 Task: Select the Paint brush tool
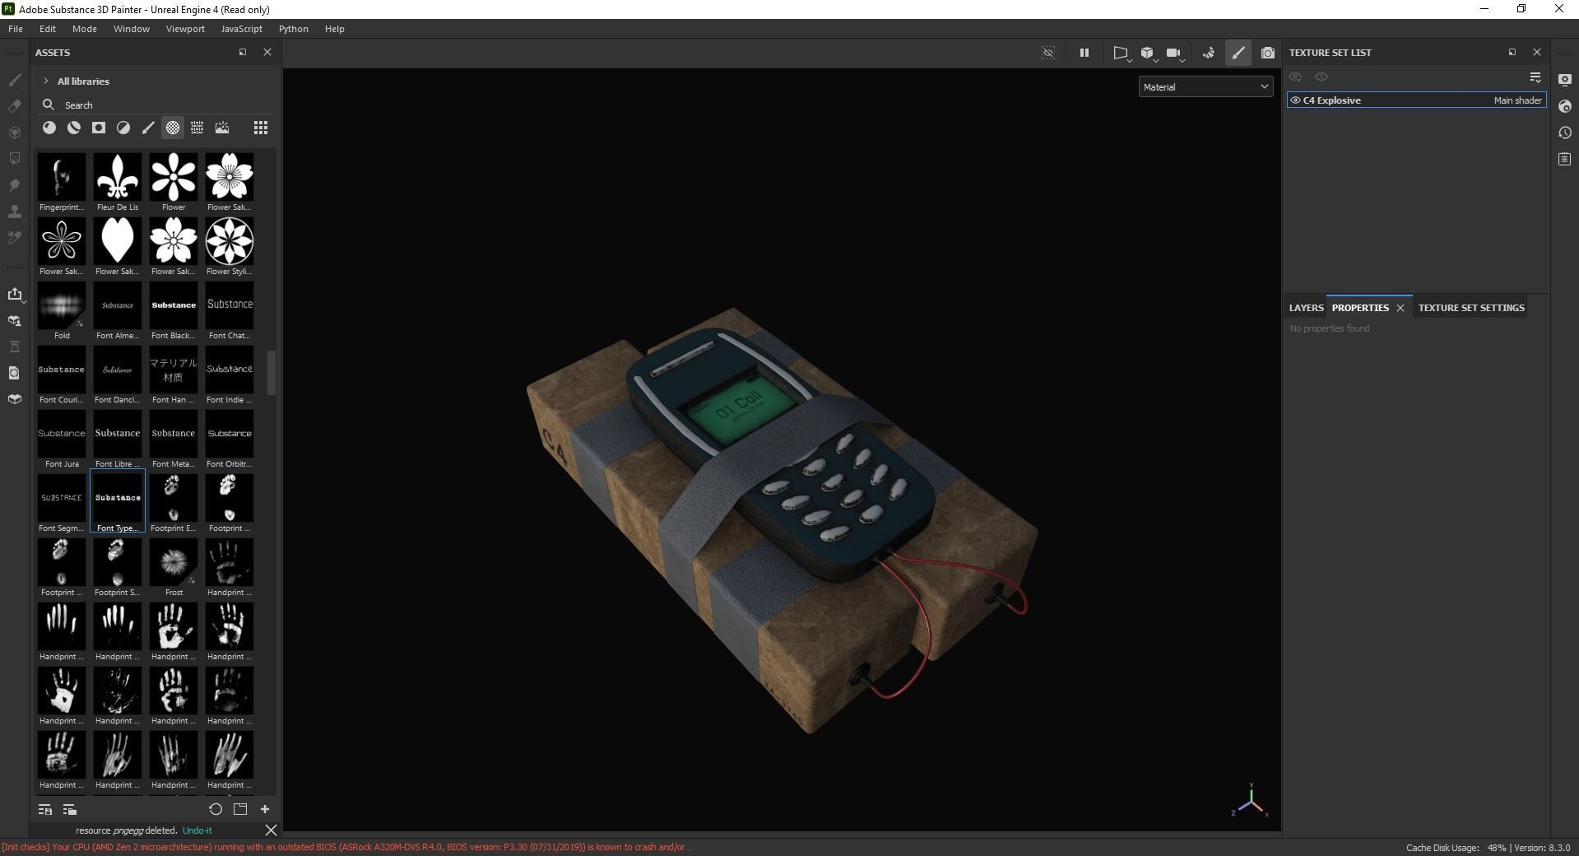14,80
